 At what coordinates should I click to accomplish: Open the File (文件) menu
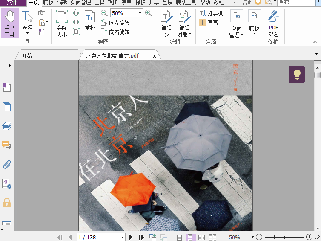point(12,3)
